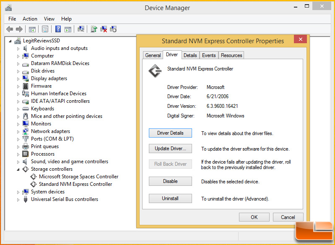Expand the Dataram RAMDisk Devices node
Viewport: 335px width, 245px height.
[x=18, y=64]
